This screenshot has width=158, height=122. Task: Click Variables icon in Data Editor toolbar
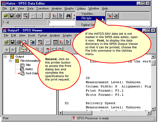pos(61,16)
